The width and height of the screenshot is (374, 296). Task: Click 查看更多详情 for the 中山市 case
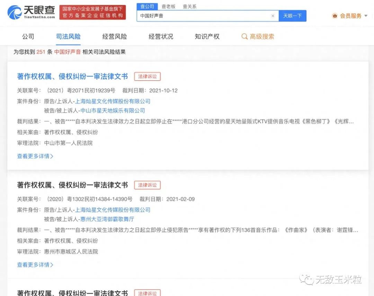[x=35, y=156]
